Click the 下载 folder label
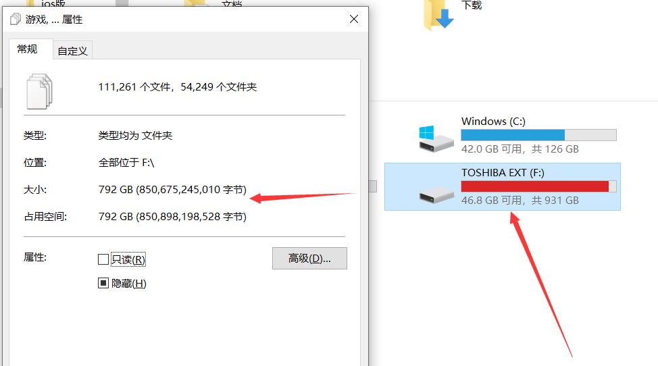The width and height of the screenshot is (658, 366). 472,5
